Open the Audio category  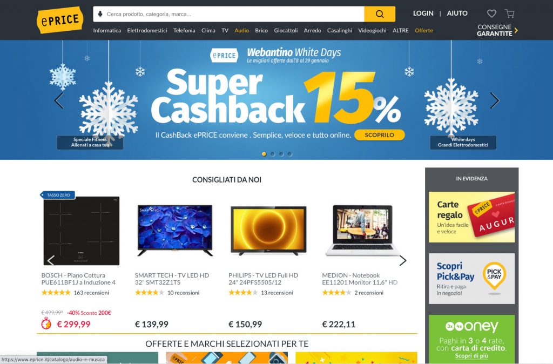[241, 30]
